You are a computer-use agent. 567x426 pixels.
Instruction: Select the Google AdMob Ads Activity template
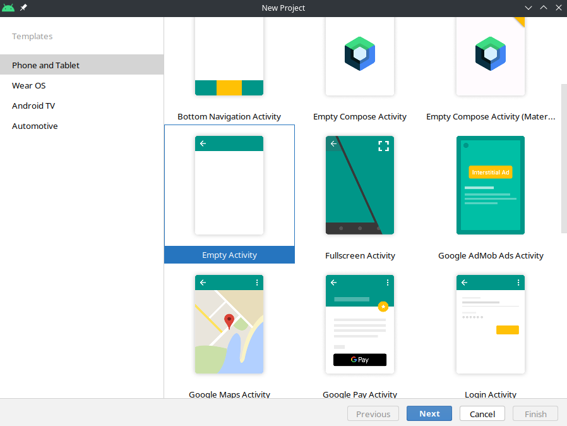click(x=491, y=185)
